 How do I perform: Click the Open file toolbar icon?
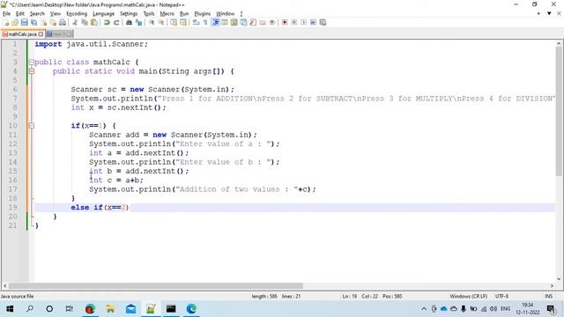[x=15, y=22]
